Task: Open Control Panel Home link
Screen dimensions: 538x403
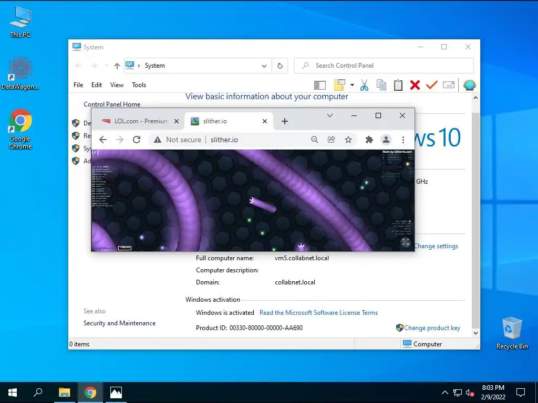Action: 112,104
